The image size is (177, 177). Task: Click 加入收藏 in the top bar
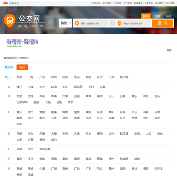[170, 3]
